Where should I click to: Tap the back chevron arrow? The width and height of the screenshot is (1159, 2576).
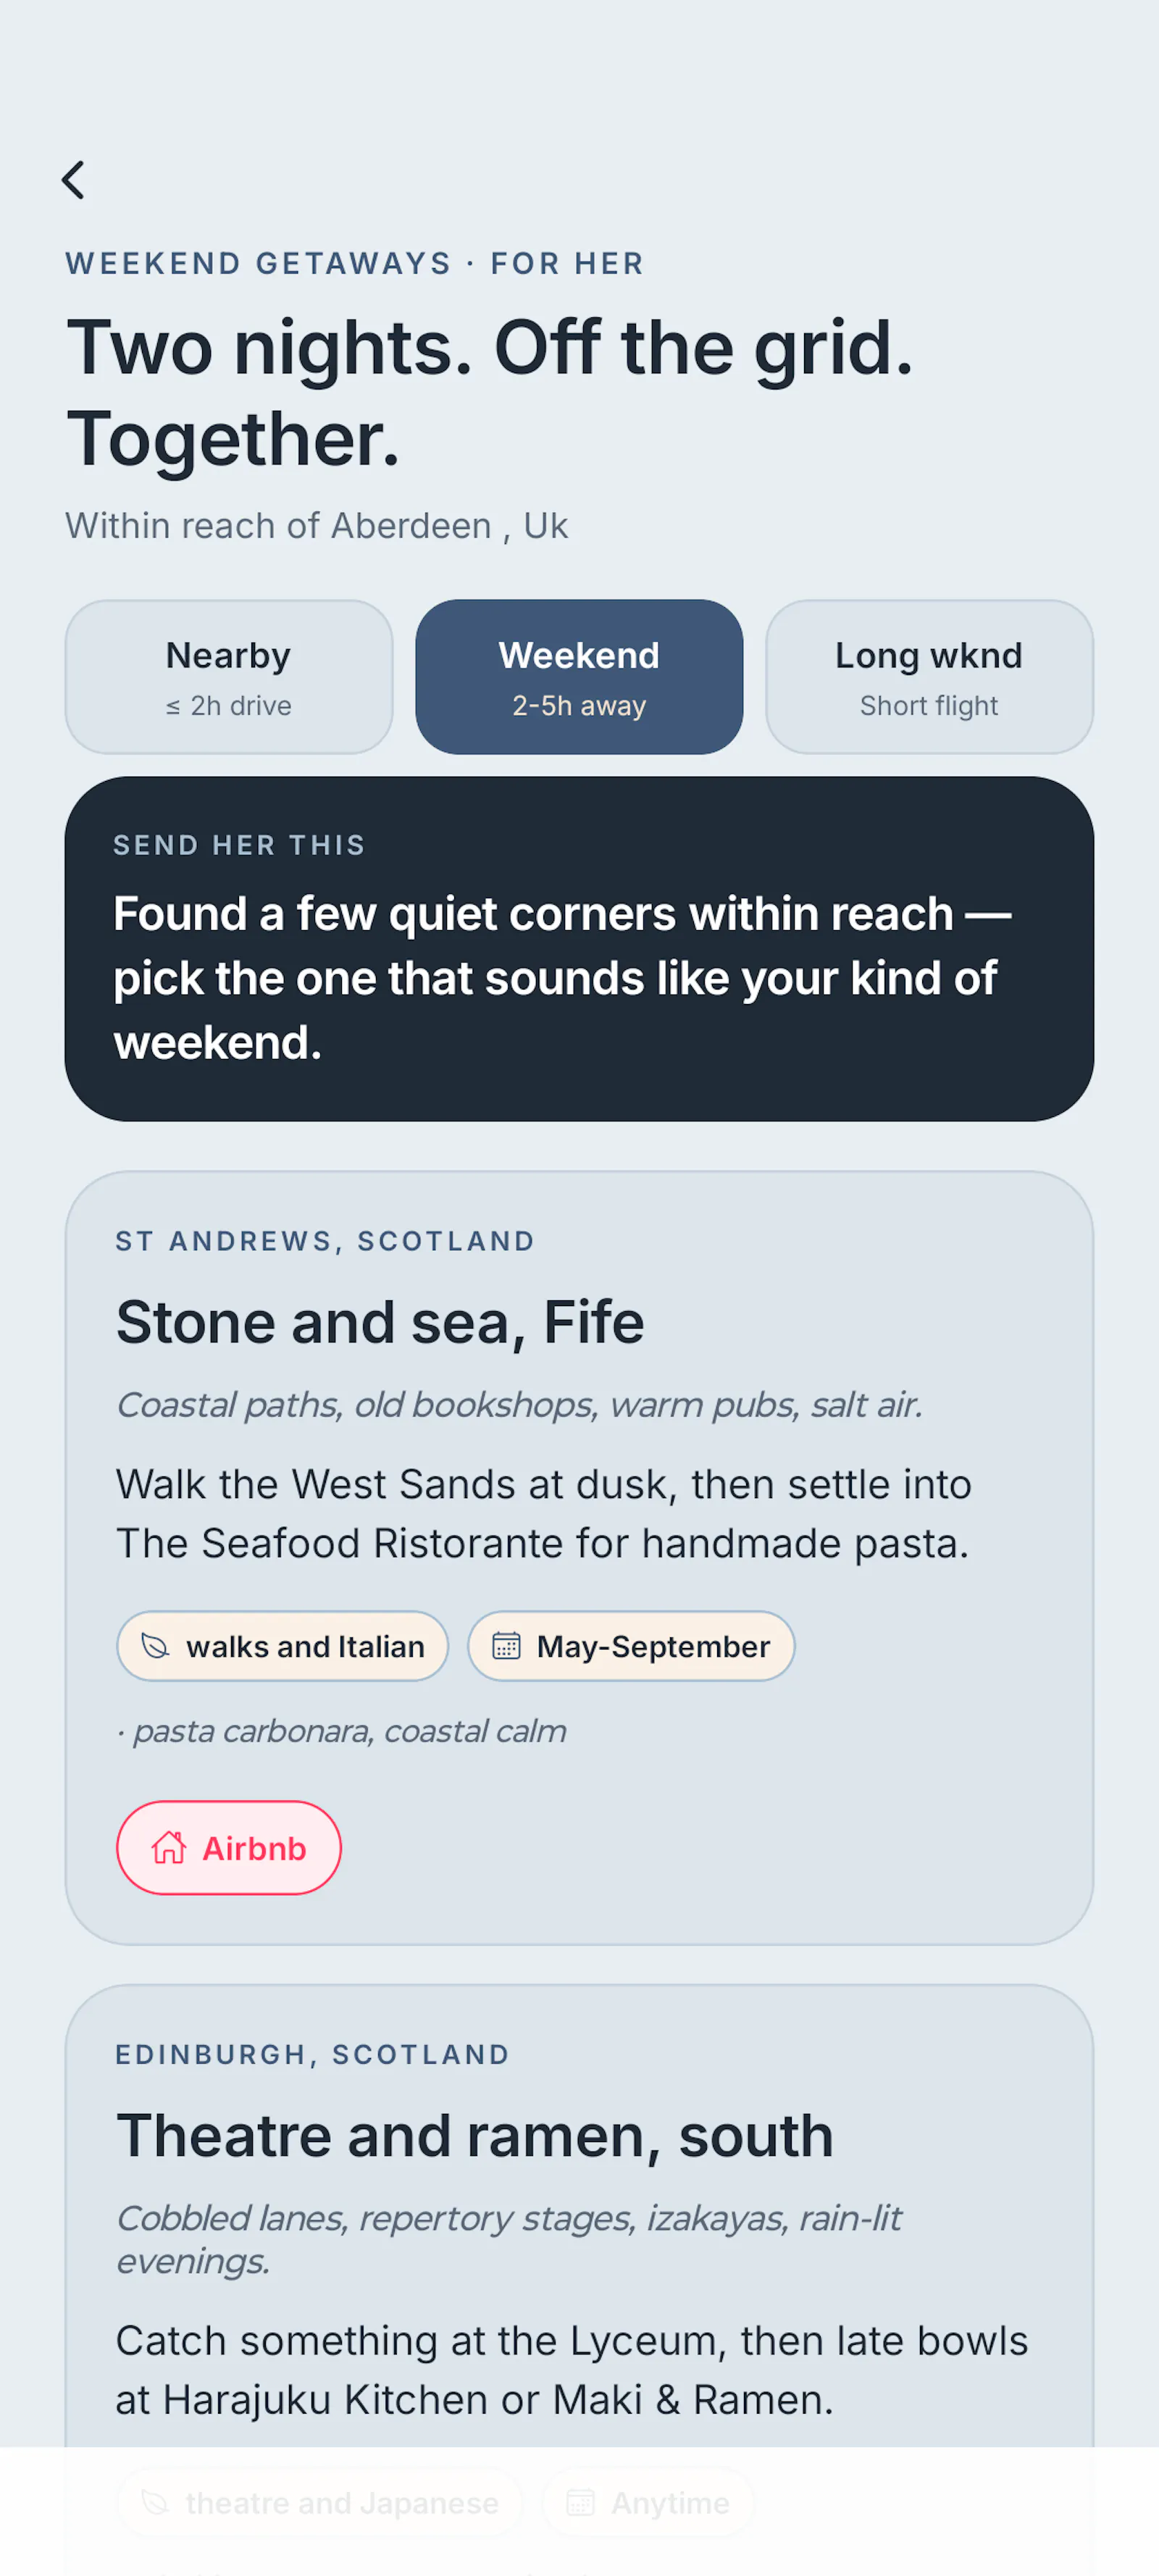73,180
